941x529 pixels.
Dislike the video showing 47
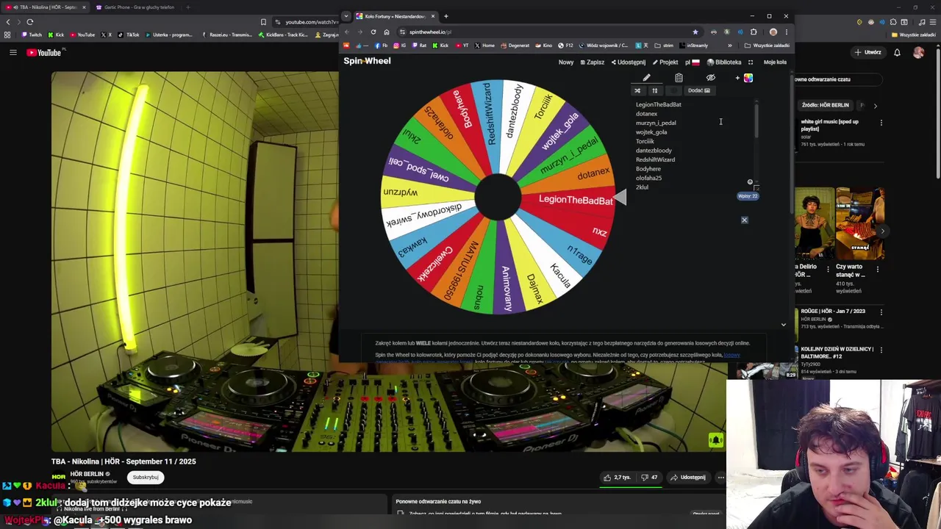(x=650, y=478)
